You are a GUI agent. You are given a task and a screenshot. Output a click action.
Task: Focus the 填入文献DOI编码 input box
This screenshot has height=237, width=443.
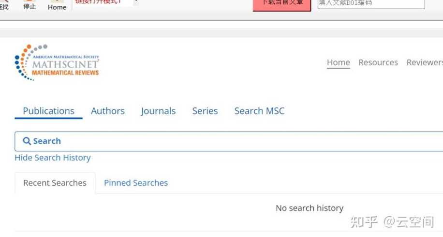coord(371,4)
